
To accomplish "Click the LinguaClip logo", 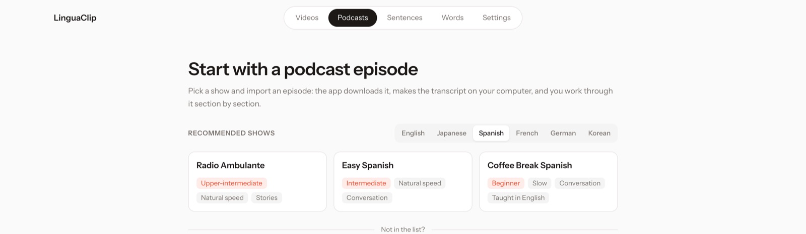I will (75, 18).
